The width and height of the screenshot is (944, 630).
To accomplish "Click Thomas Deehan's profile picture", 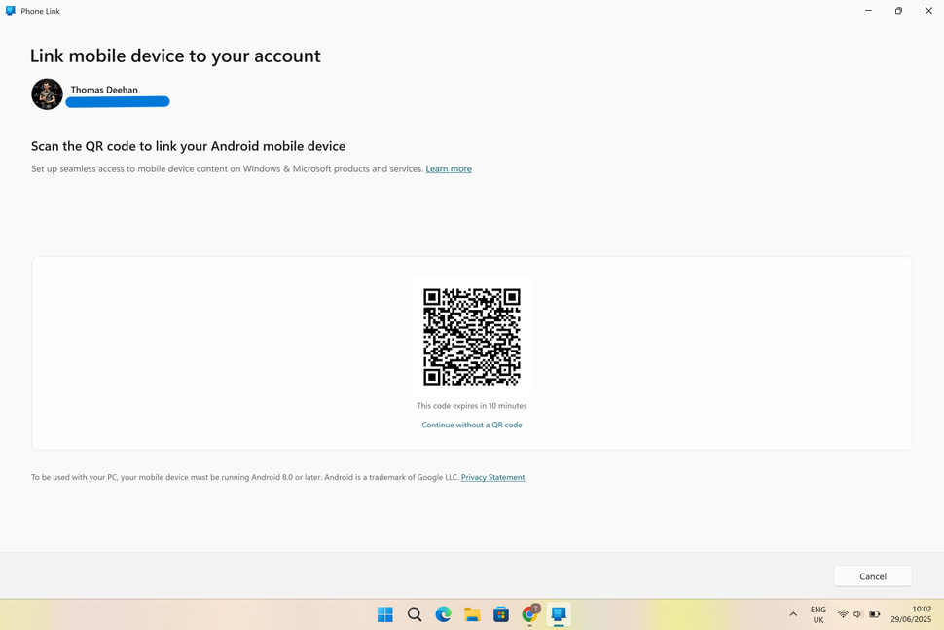I will [x=47, y=93].
